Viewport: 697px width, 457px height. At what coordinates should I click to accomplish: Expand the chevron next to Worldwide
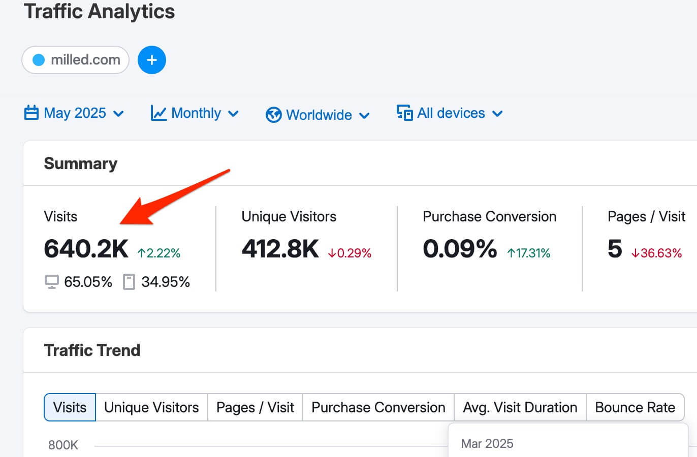(364, 116)
